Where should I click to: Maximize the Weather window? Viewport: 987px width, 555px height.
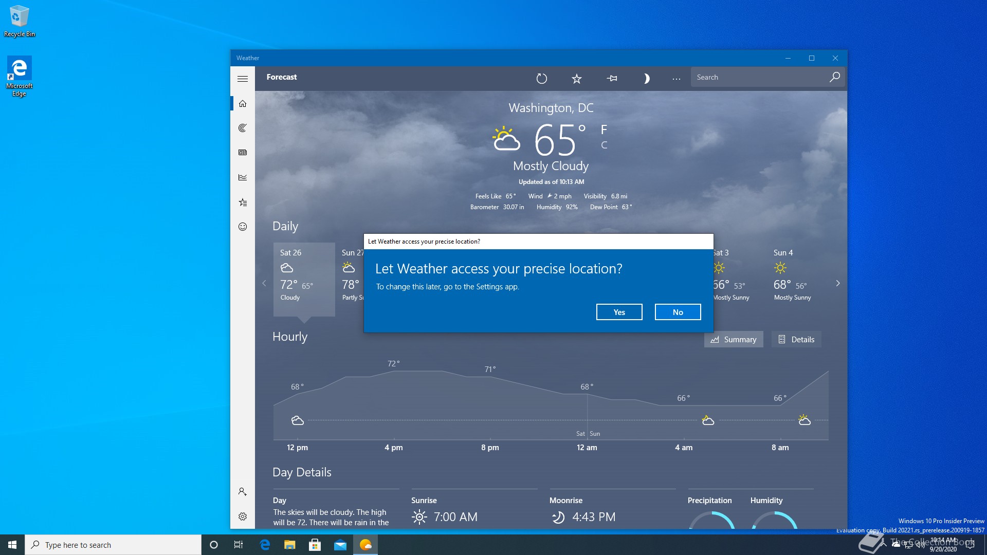click(x=812, y=58)
